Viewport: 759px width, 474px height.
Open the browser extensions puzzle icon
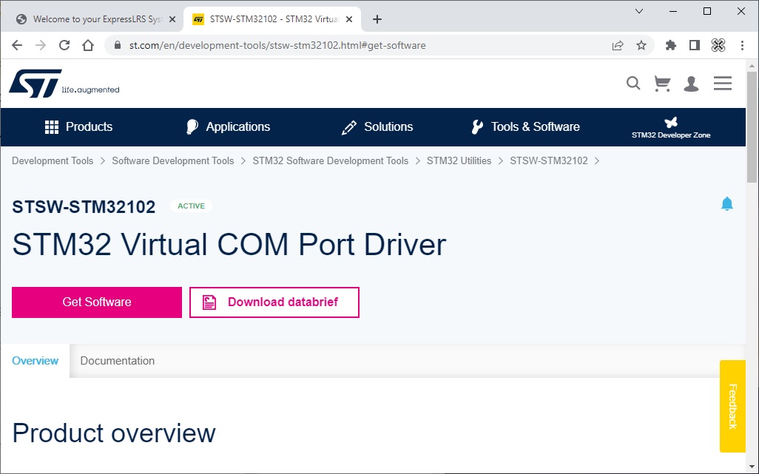point(671,45)
